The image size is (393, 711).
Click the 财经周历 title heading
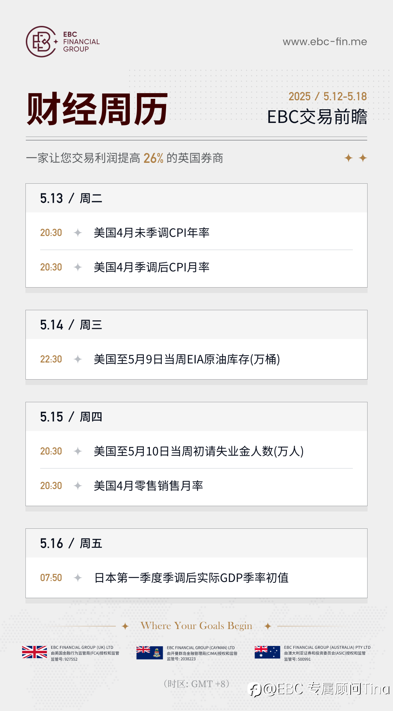click(x=97, y=109)
